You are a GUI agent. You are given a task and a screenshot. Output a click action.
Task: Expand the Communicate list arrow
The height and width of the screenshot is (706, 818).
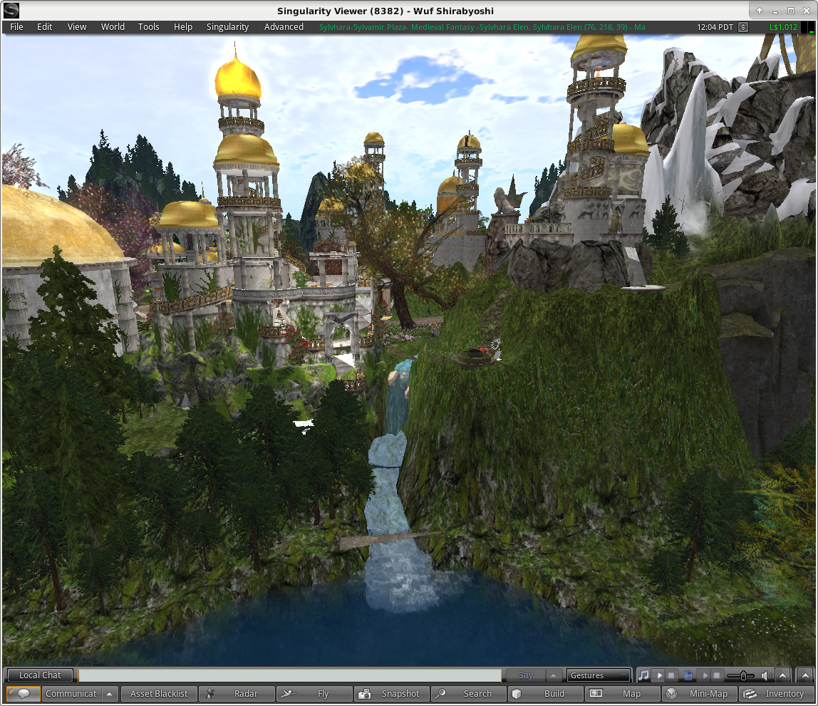tap(109, 693)
